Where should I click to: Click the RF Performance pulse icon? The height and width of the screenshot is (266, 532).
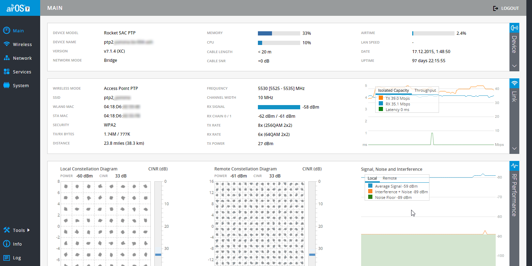coord(514,166)
